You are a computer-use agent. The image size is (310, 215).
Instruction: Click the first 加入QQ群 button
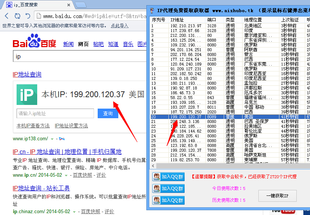point(168,177)
